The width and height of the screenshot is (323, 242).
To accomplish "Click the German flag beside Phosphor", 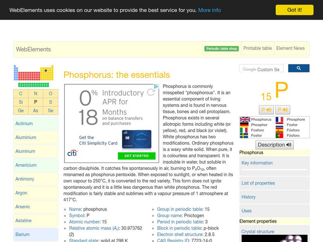I will point(244,125).
